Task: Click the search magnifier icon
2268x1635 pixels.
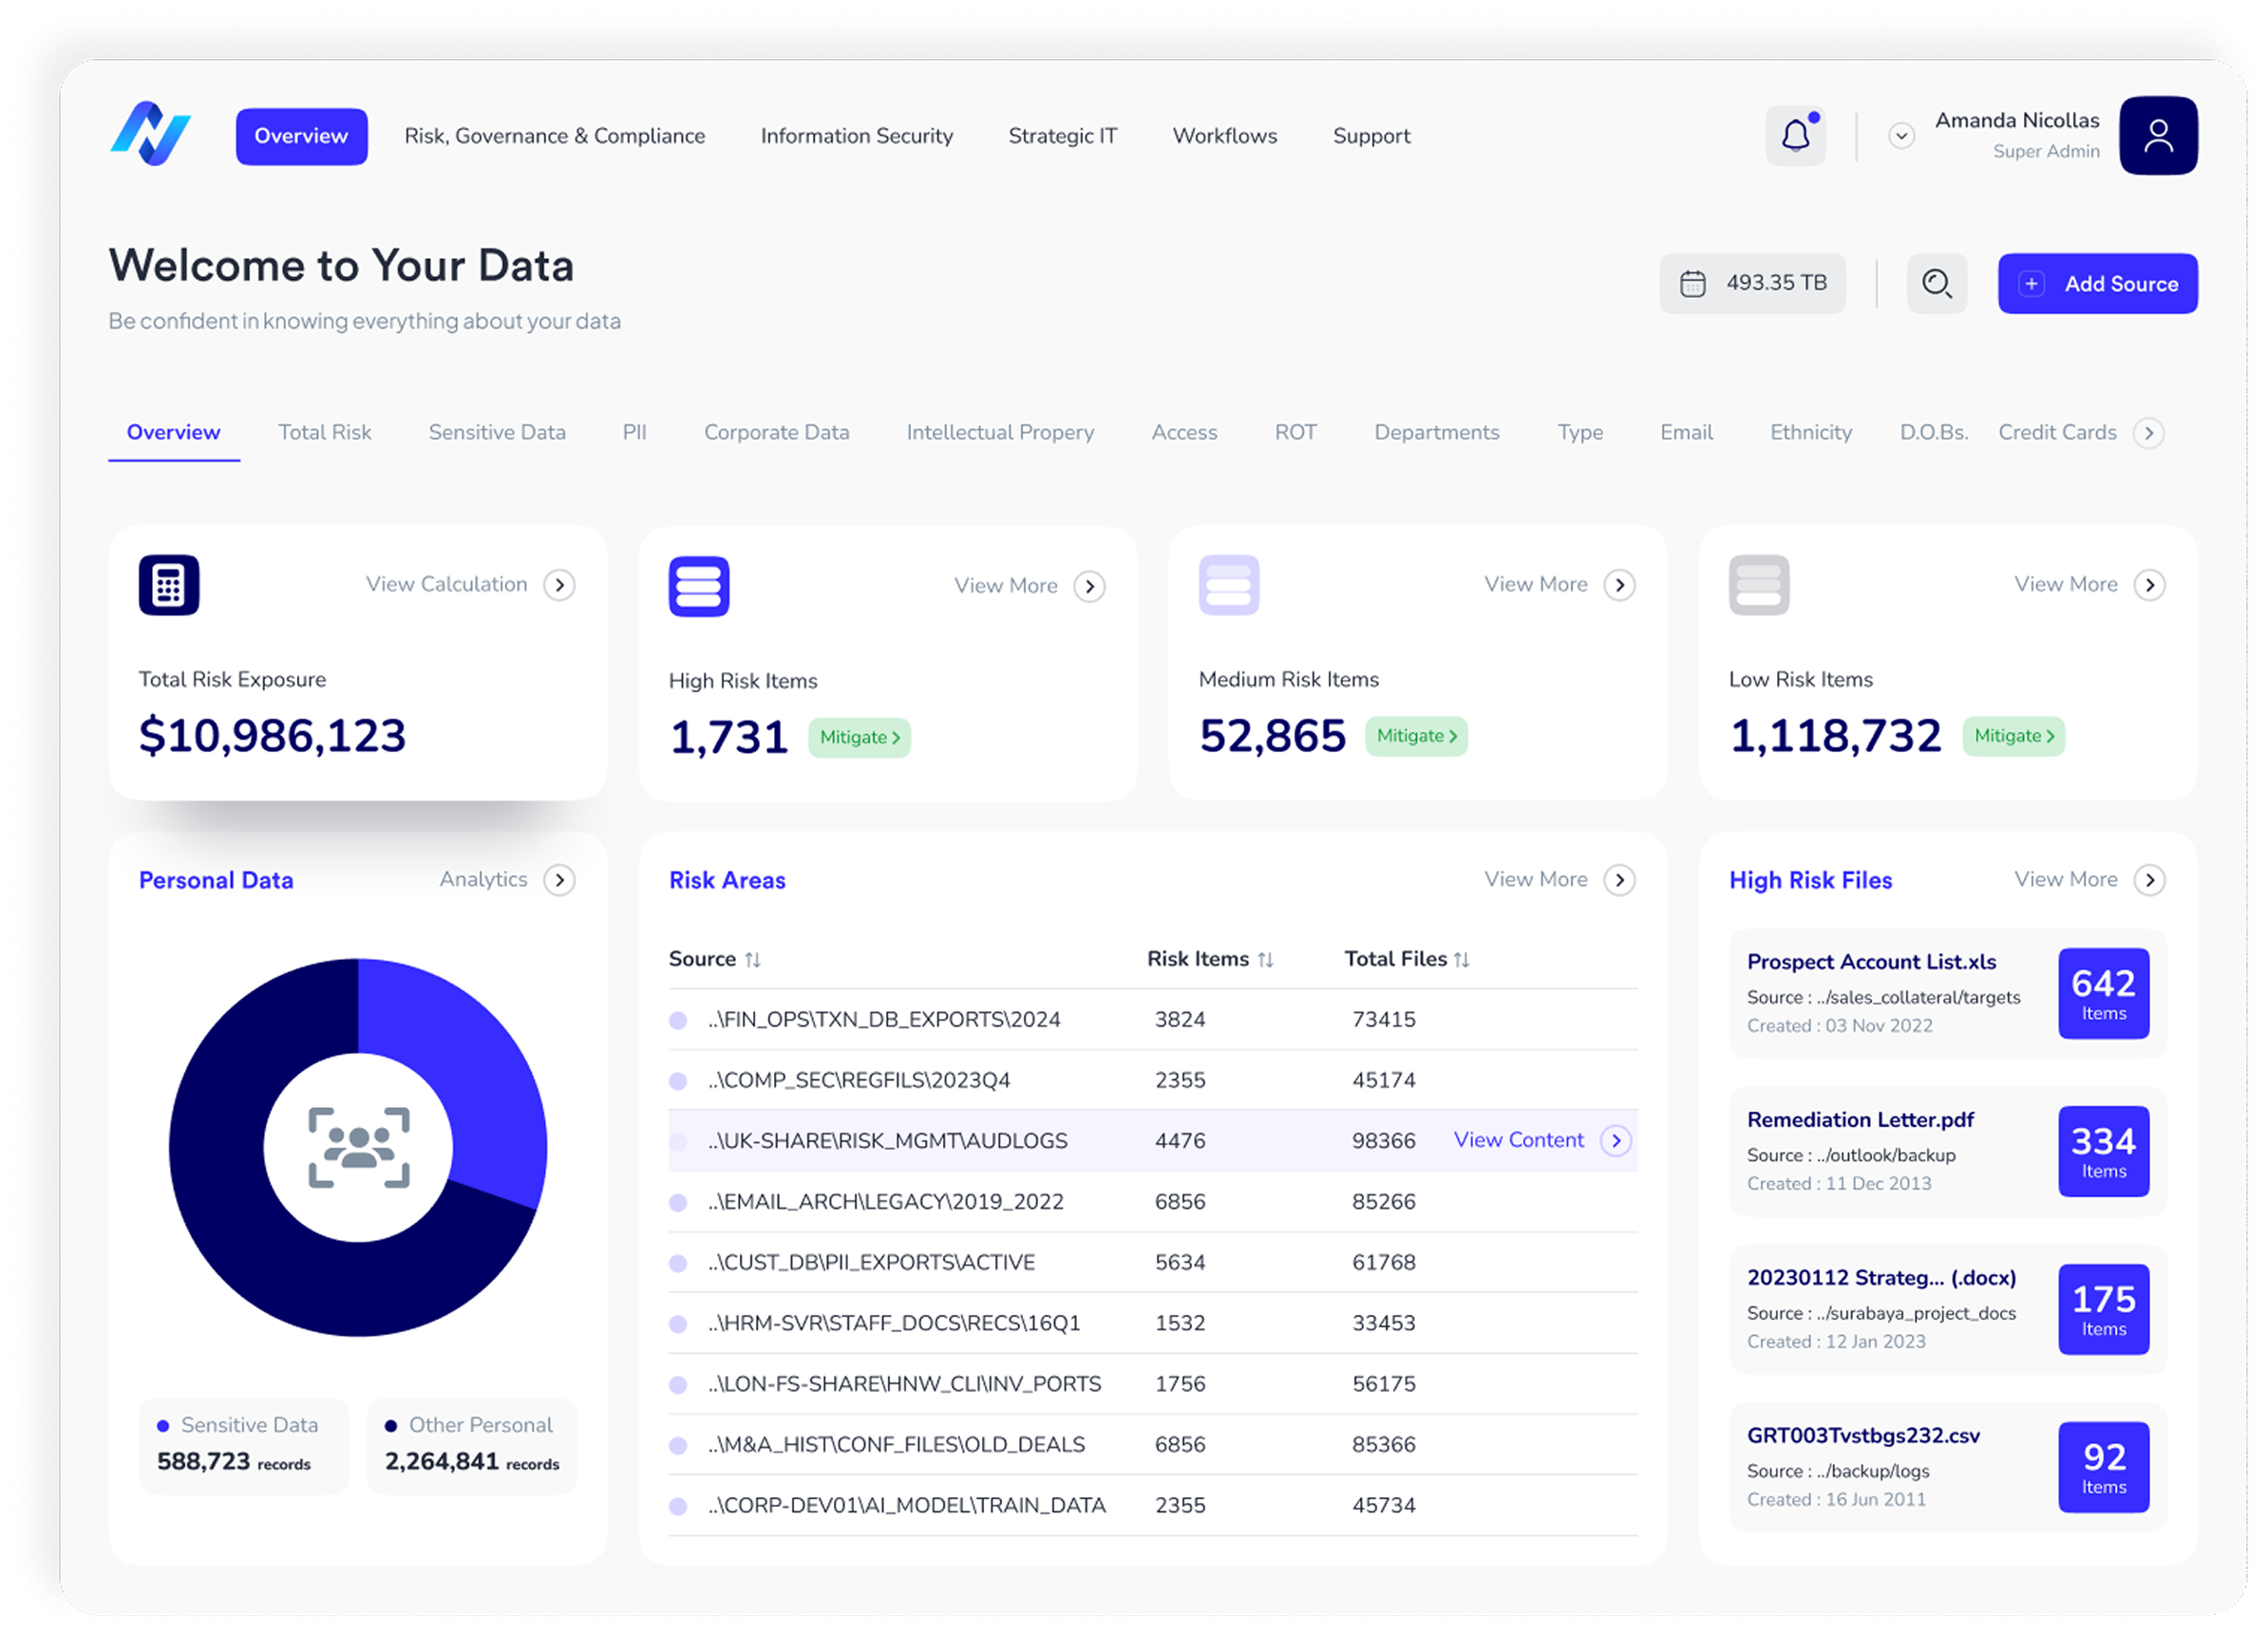Action: click(1936, 284)
